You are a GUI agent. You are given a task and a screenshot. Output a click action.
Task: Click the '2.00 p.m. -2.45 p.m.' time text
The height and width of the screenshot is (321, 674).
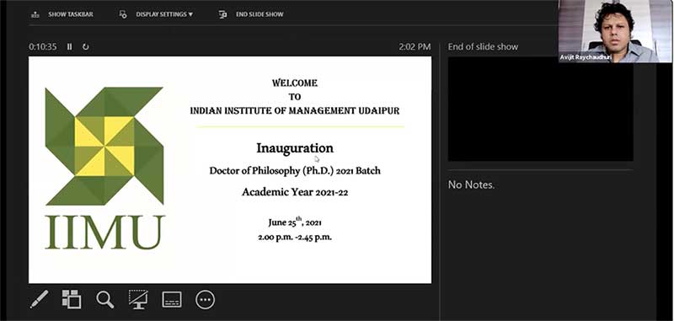pyautogui.click(x=295, y=237)
